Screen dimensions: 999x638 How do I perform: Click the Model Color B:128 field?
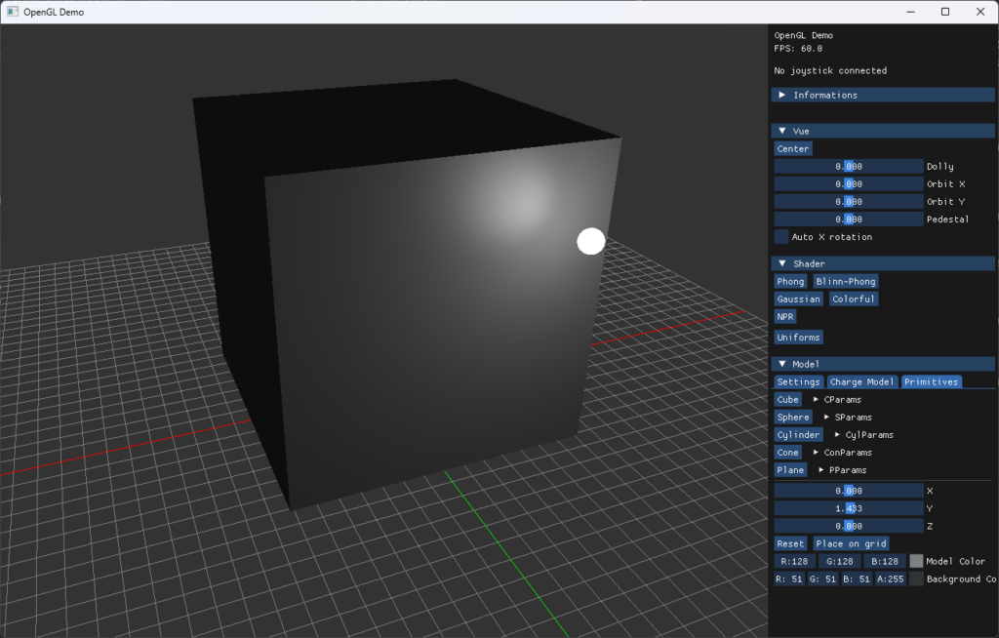[885, 562]
